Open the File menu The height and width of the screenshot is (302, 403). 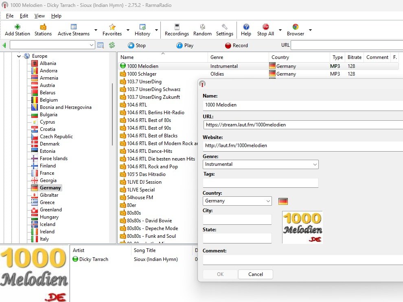pyautogui.click(x=10, y=16)
